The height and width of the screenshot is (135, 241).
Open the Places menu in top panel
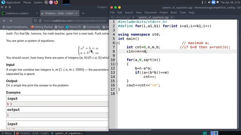pos(27,3)
